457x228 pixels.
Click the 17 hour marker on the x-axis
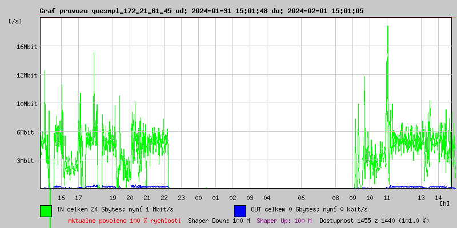[78, 198]
